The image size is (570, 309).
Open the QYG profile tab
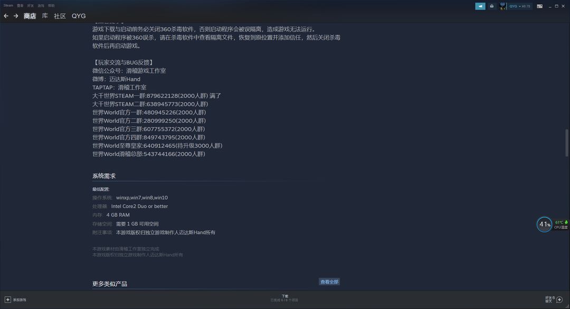pyautogui.click(x=79, y=16)
